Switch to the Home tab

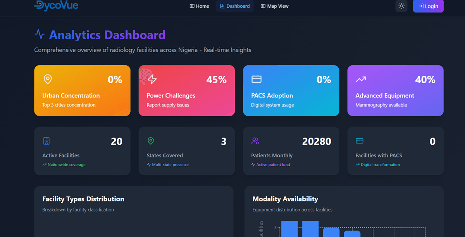[x=199, y=6]
